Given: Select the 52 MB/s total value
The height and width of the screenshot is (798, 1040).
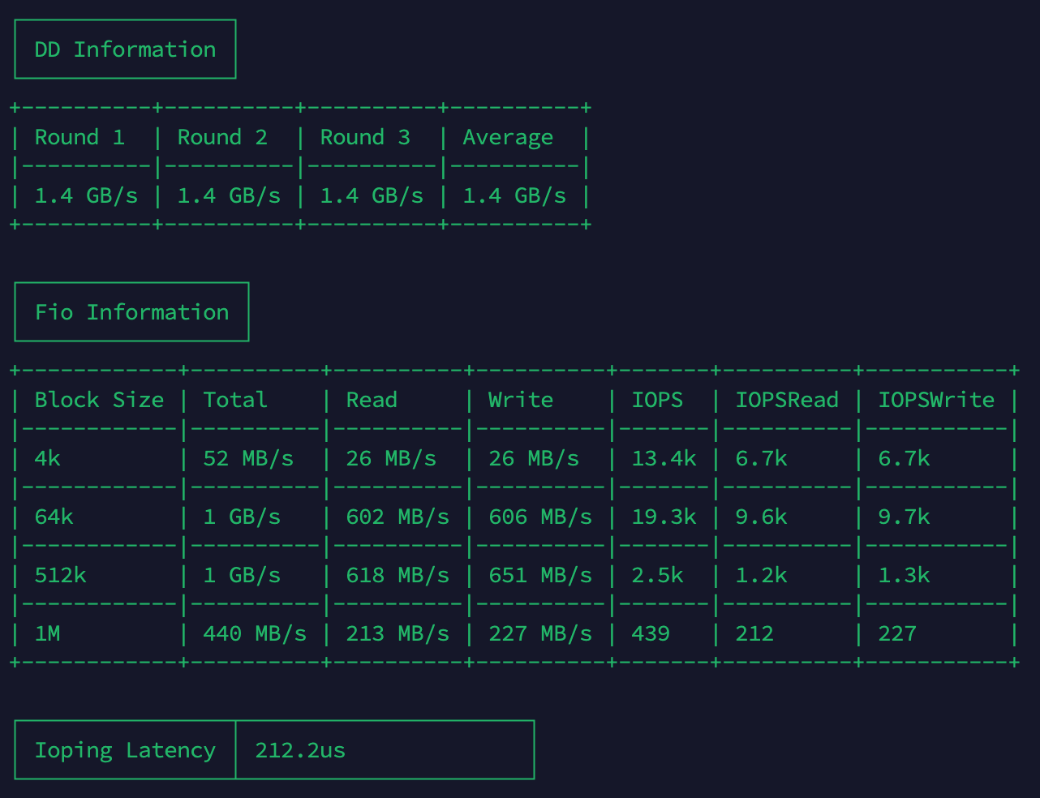Looking at the screenshot, I should [x=248, y=458].
